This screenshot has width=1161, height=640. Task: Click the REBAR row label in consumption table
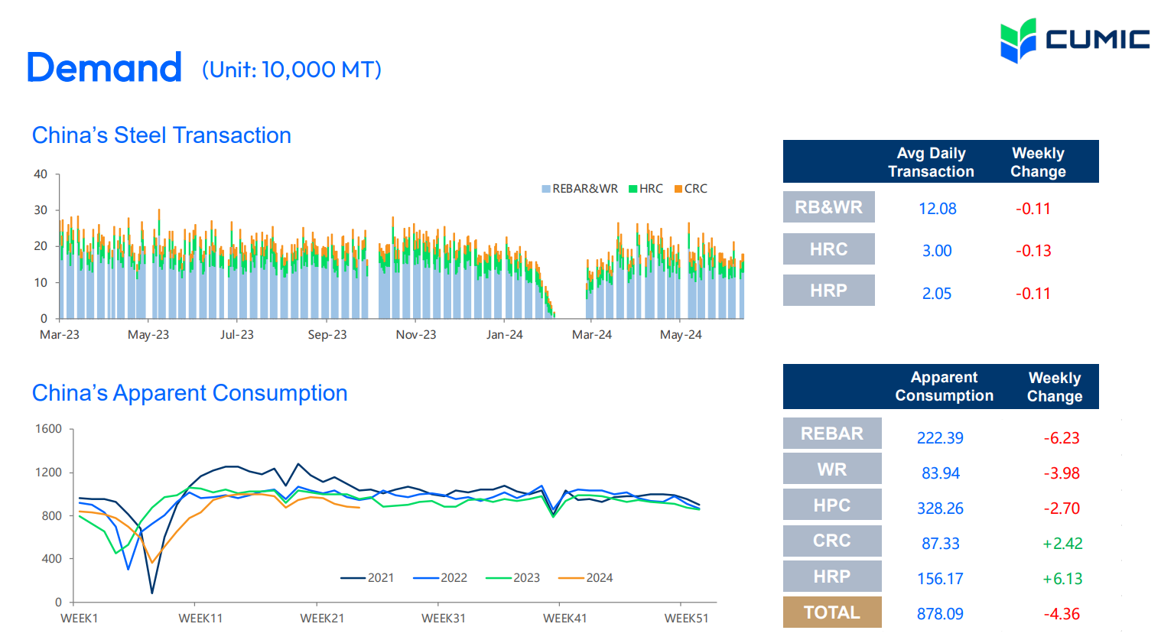831,434
